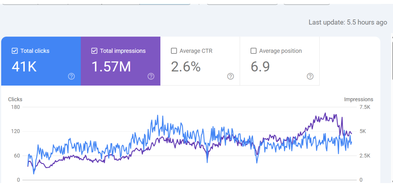Click the Clicks axis label on chart

click(x=15, y=99)
